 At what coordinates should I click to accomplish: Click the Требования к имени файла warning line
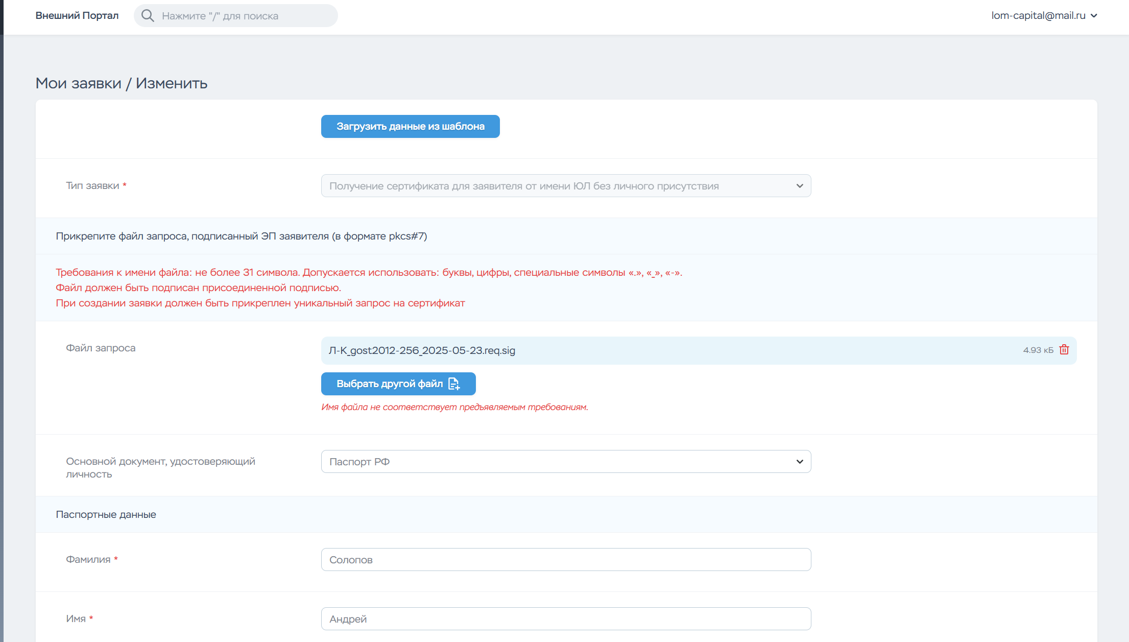click(x=369, y=273)
